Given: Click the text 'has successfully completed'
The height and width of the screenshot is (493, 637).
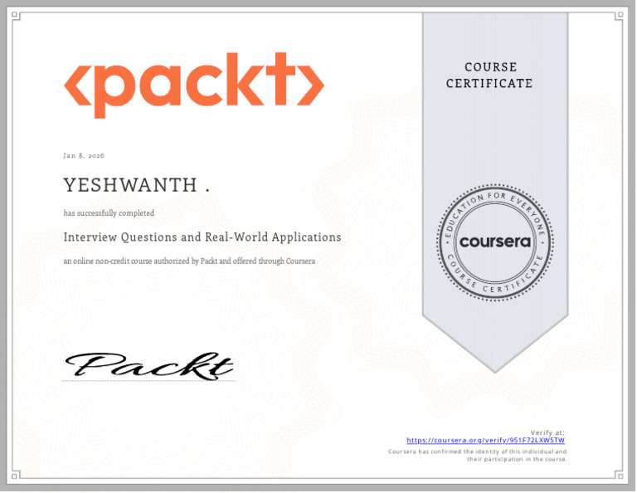Looking at the screenshot, I should click(109, 213).
